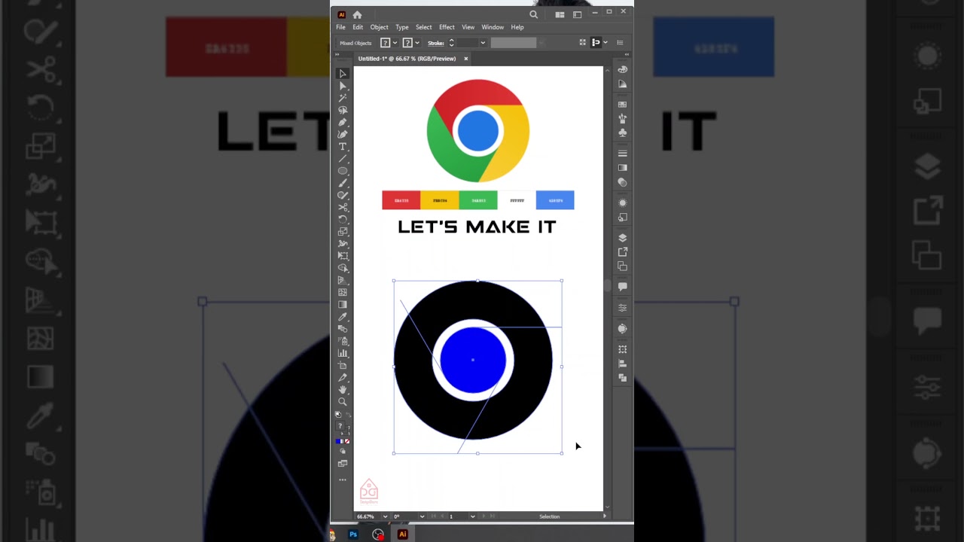
Task: Select the Lasso tool
Action: pos(343,110)
